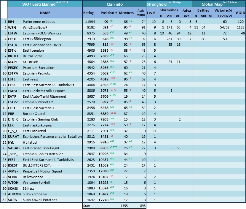
Task: Click battles value 80 for EESTI
Action: (x=204, y=39)
